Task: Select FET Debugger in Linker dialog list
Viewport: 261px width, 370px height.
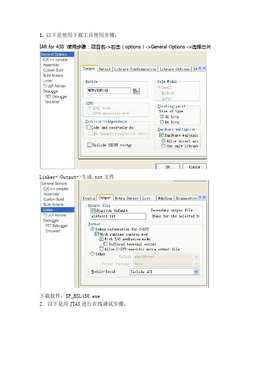Action: coord(56,226)
